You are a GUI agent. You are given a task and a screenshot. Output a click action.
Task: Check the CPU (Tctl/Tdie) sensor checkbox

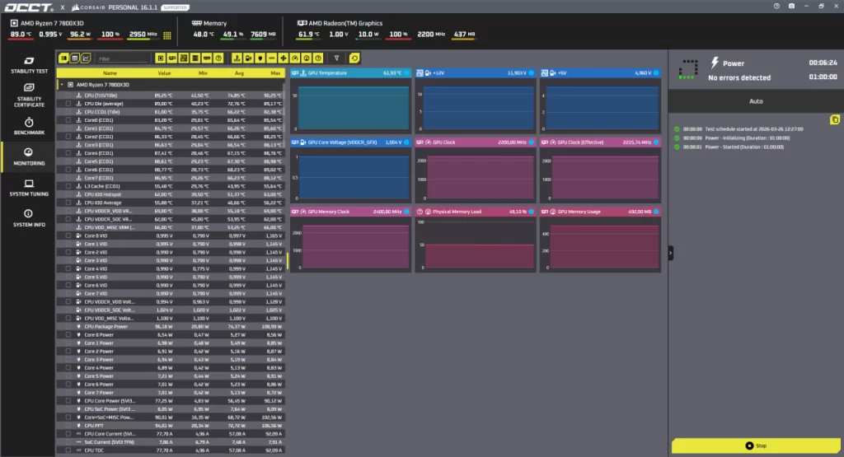click(68, 96)
